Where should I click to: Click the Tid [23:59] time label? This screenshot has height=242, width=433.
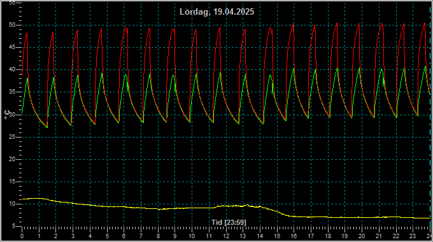click(229, 222)
